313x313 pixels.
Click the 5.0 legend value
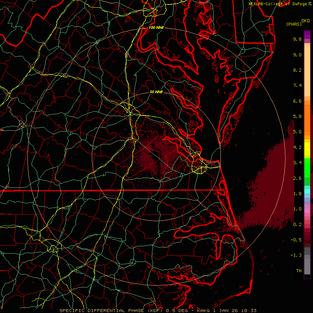point(297,132)
